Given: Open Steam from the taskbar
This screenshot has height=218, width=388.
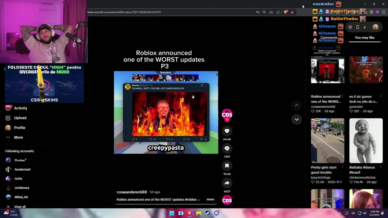Looking at the screenshot, I should click(x=207, y=213).
